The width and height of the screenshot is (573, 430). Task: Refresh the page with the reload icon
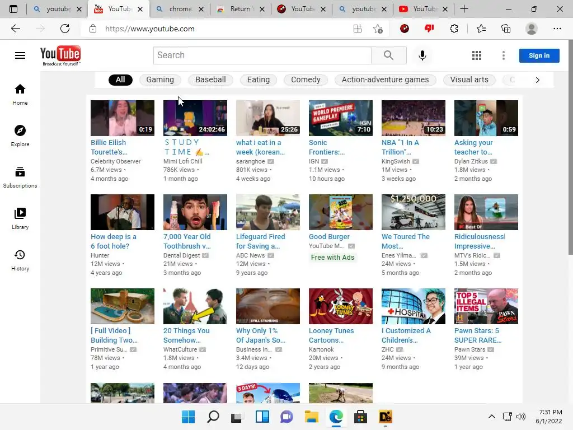click(65, 29)
